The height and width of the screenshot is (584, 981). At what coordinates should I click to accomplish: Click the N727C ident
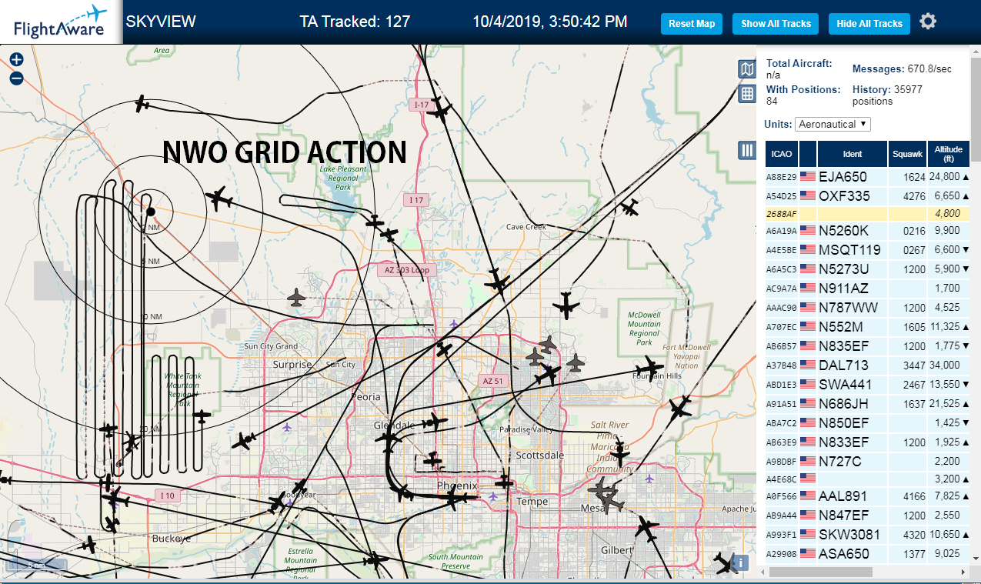[840, 461]
